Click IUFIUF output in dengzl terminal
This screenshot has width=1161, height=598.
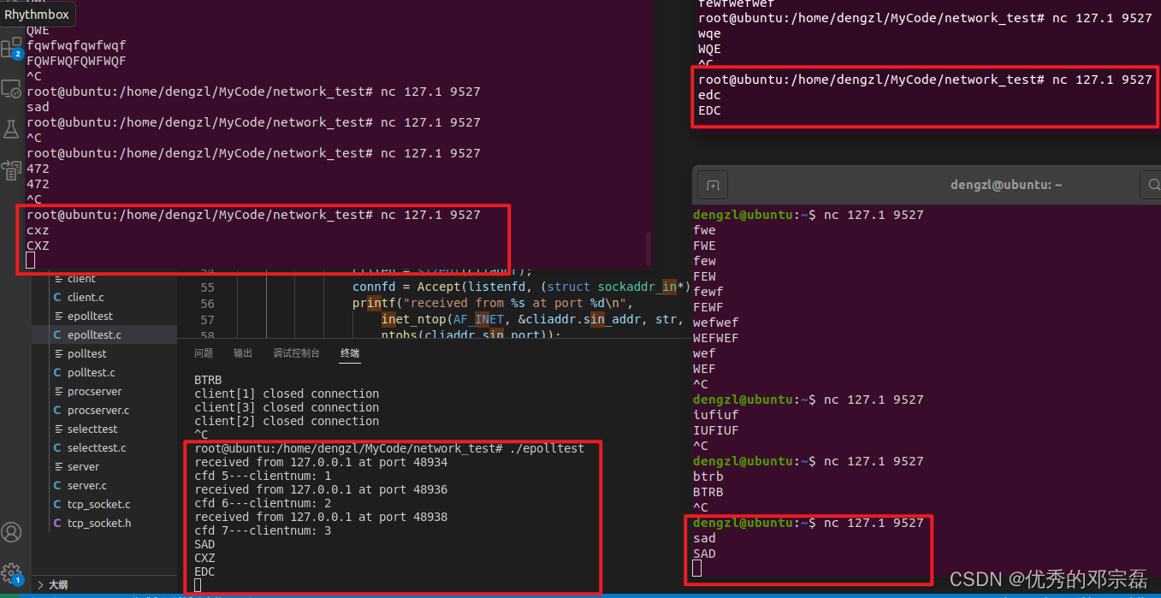click(715, 430)
